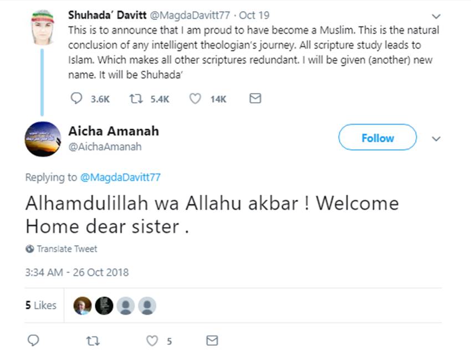Click the first liker's avatar
This screenshot has width=471, height=358.
82,305
